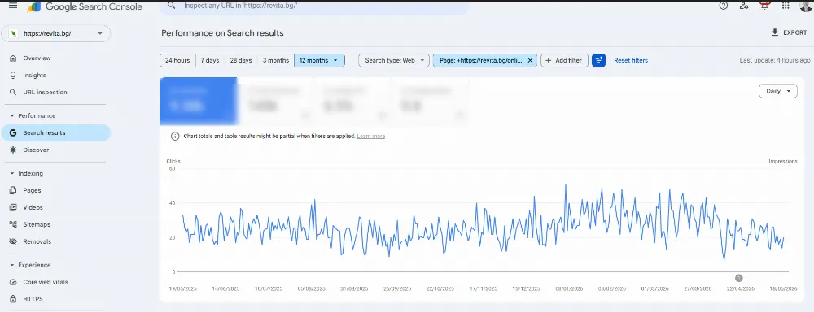
Task: Click the Google Search Console logo
Action: 85,6
